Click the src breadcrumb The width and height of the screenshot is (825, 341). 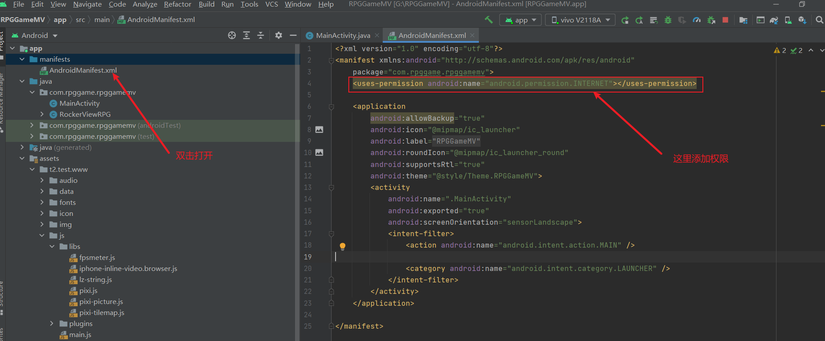click(80, 20)
